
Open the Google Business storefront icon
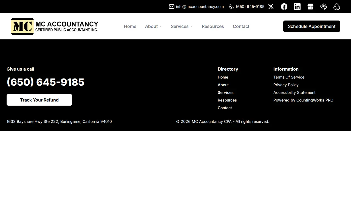click(310, 7)
